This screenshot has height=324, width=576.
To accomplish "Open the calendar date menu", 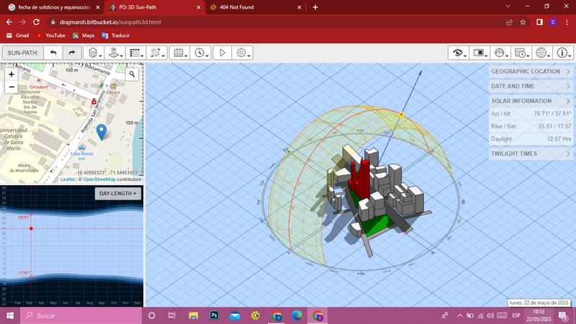I will 179,53.
